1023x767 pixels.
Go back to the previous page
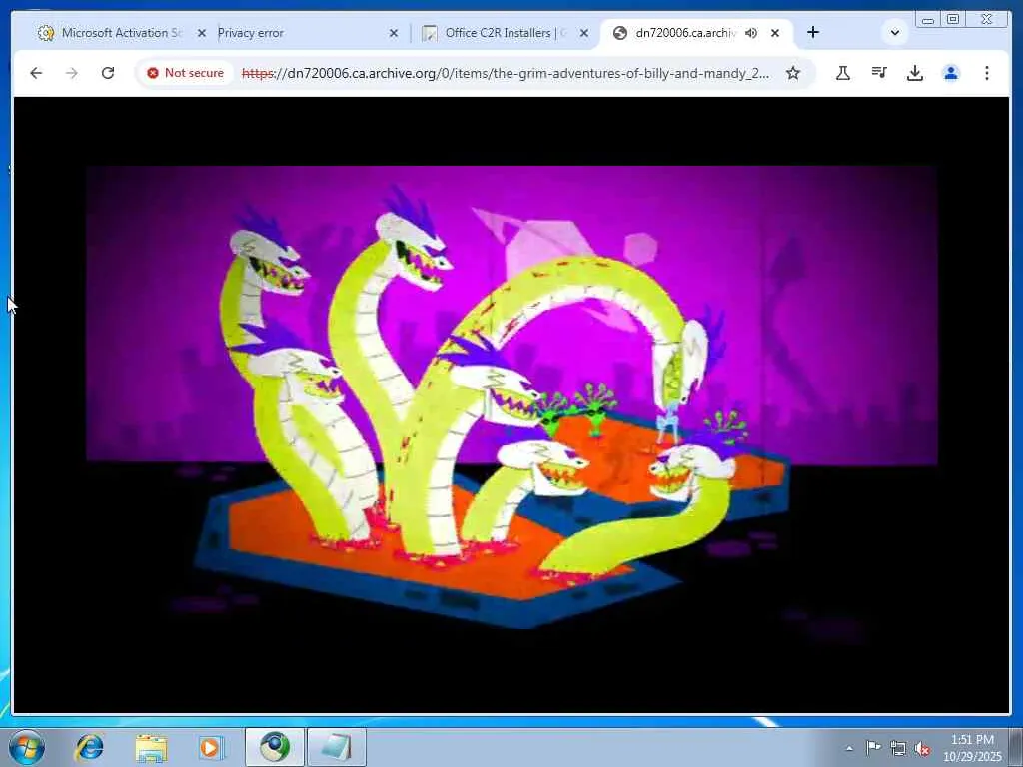[x=36, y=73]
